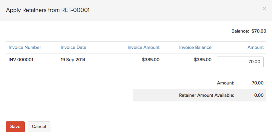The height and width of the screenshot is (137, 272).
Task: Focus the Amount field showing 70.00
Action: pos(240,62)
